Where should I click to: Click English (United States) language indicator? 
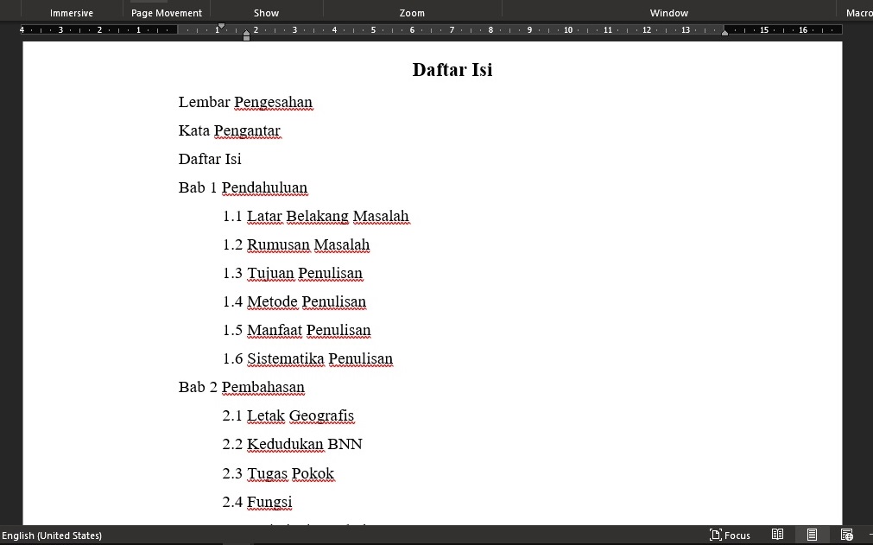click(x=52, y=535)
